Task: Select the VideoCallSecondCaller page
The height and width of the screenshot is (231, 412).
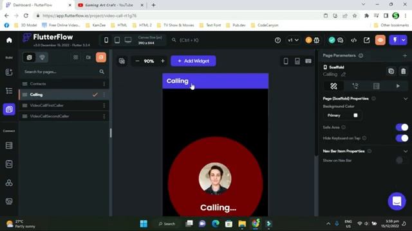Action: click(63, 116)
